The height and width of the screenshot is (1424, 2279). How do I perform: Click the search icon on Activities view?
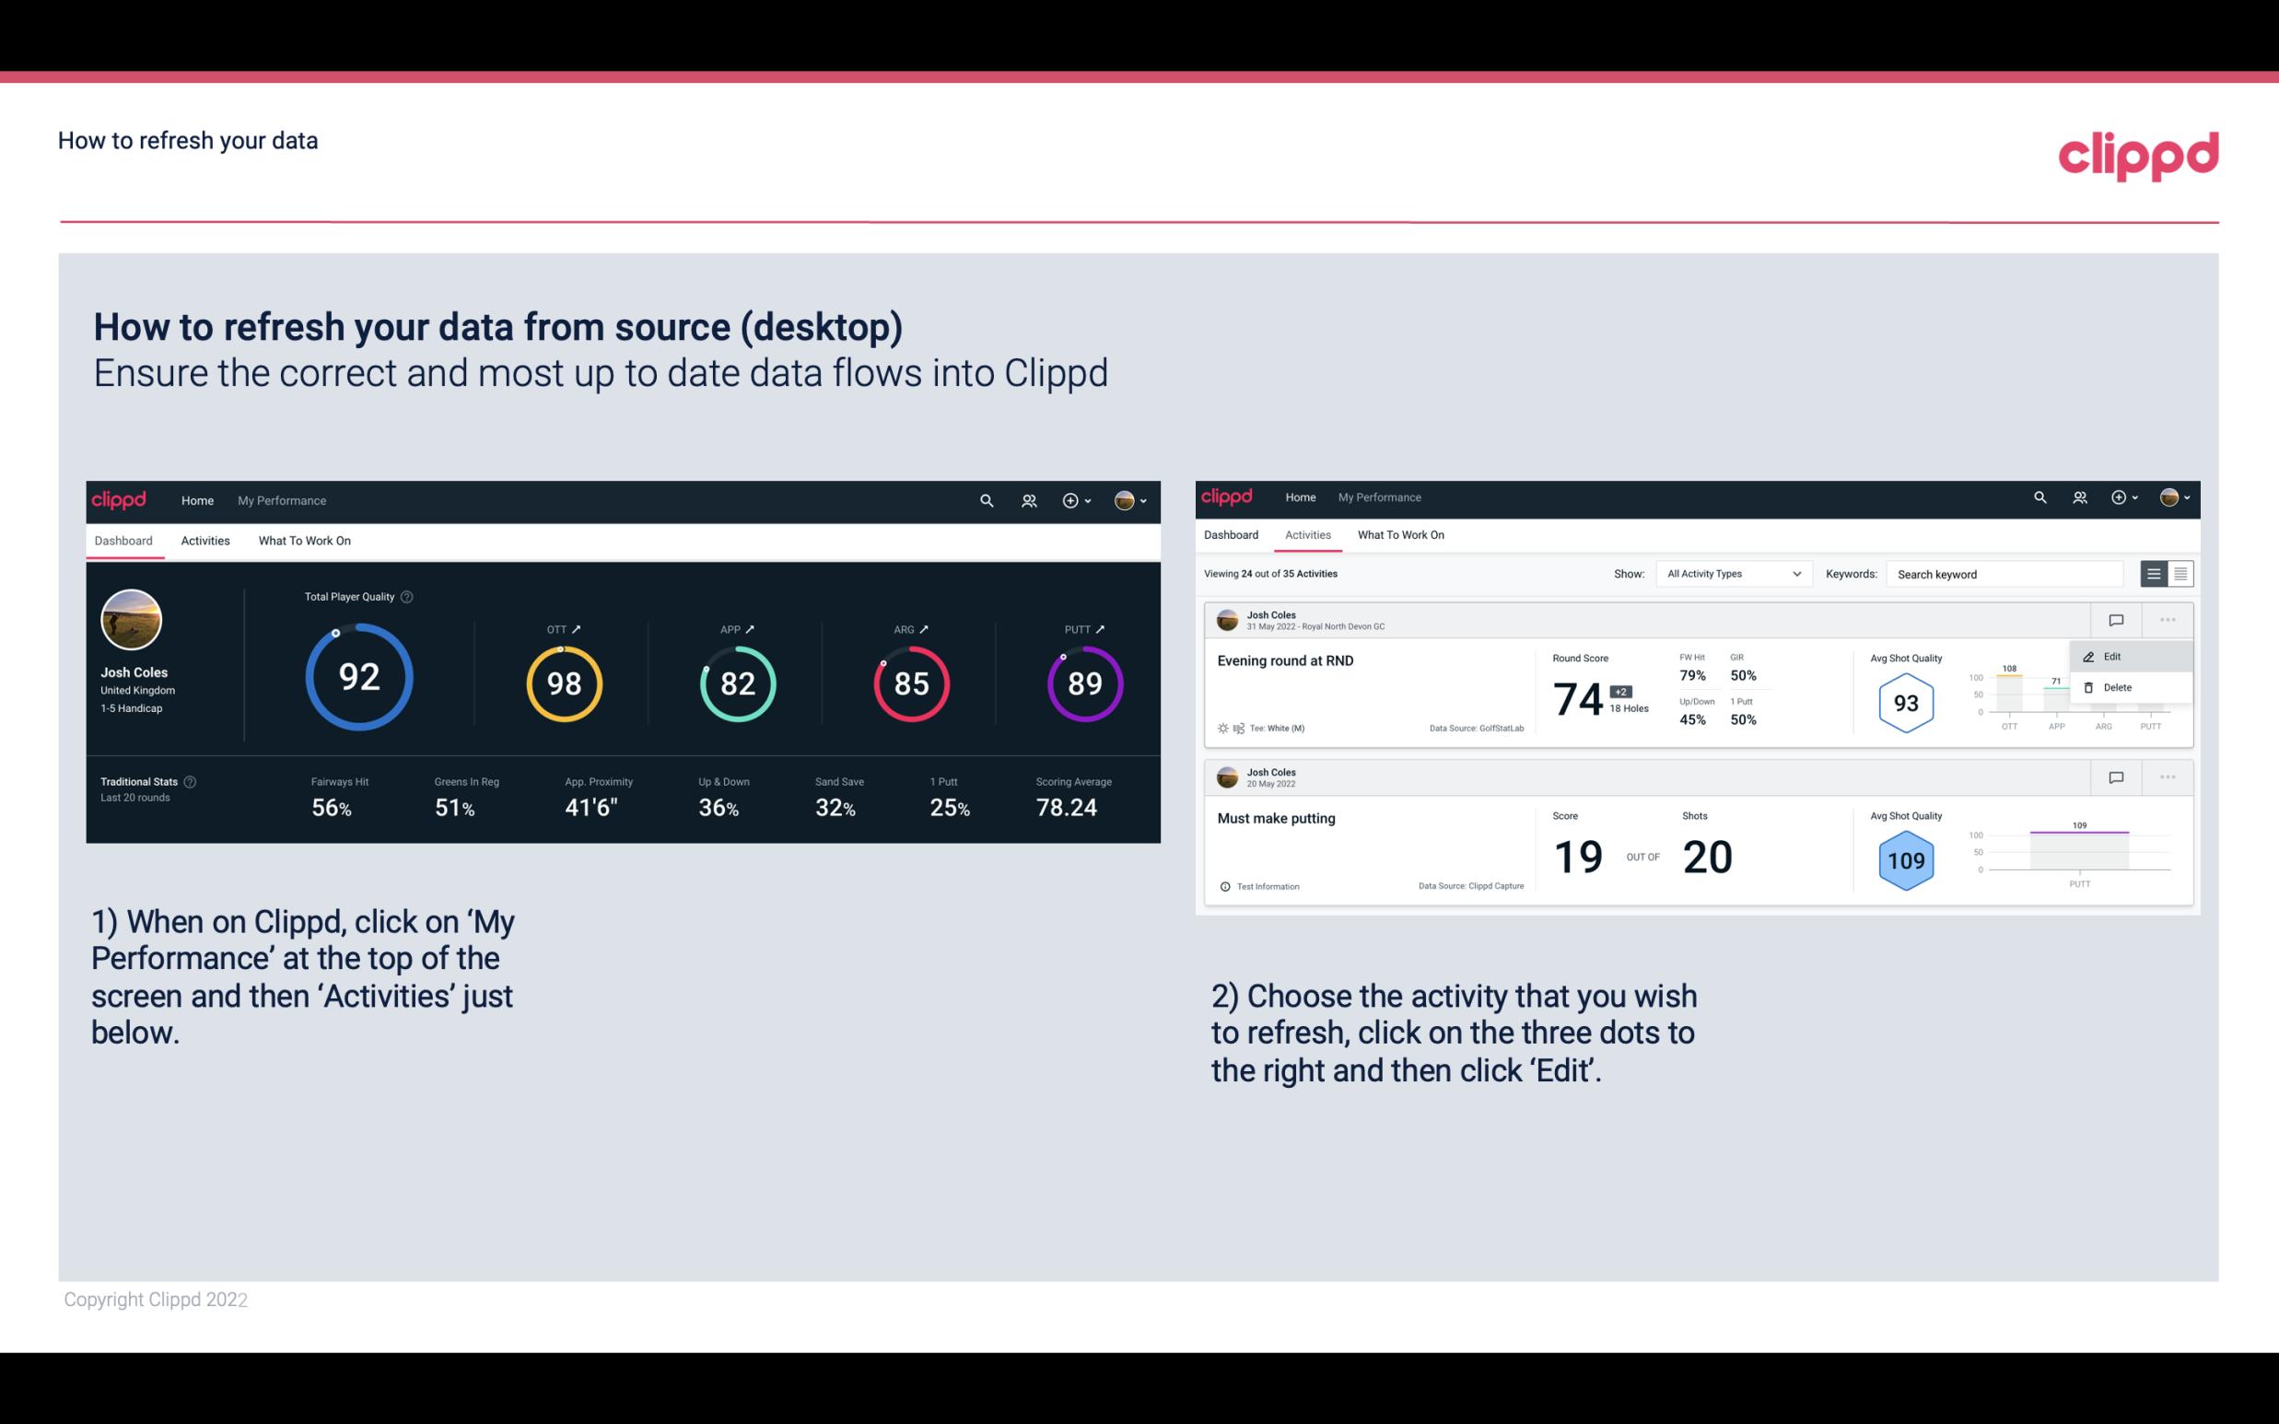(x=2041, y=497)
